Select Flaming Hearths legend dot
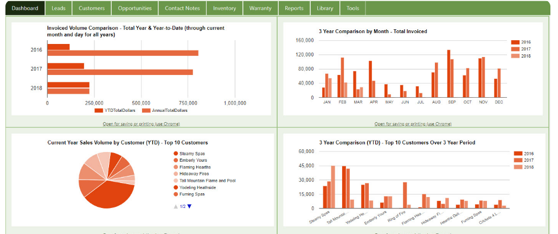 (176, 167)
